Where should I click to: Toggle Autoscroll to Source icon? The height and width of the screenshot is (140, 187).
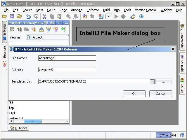tap(41, 29)
